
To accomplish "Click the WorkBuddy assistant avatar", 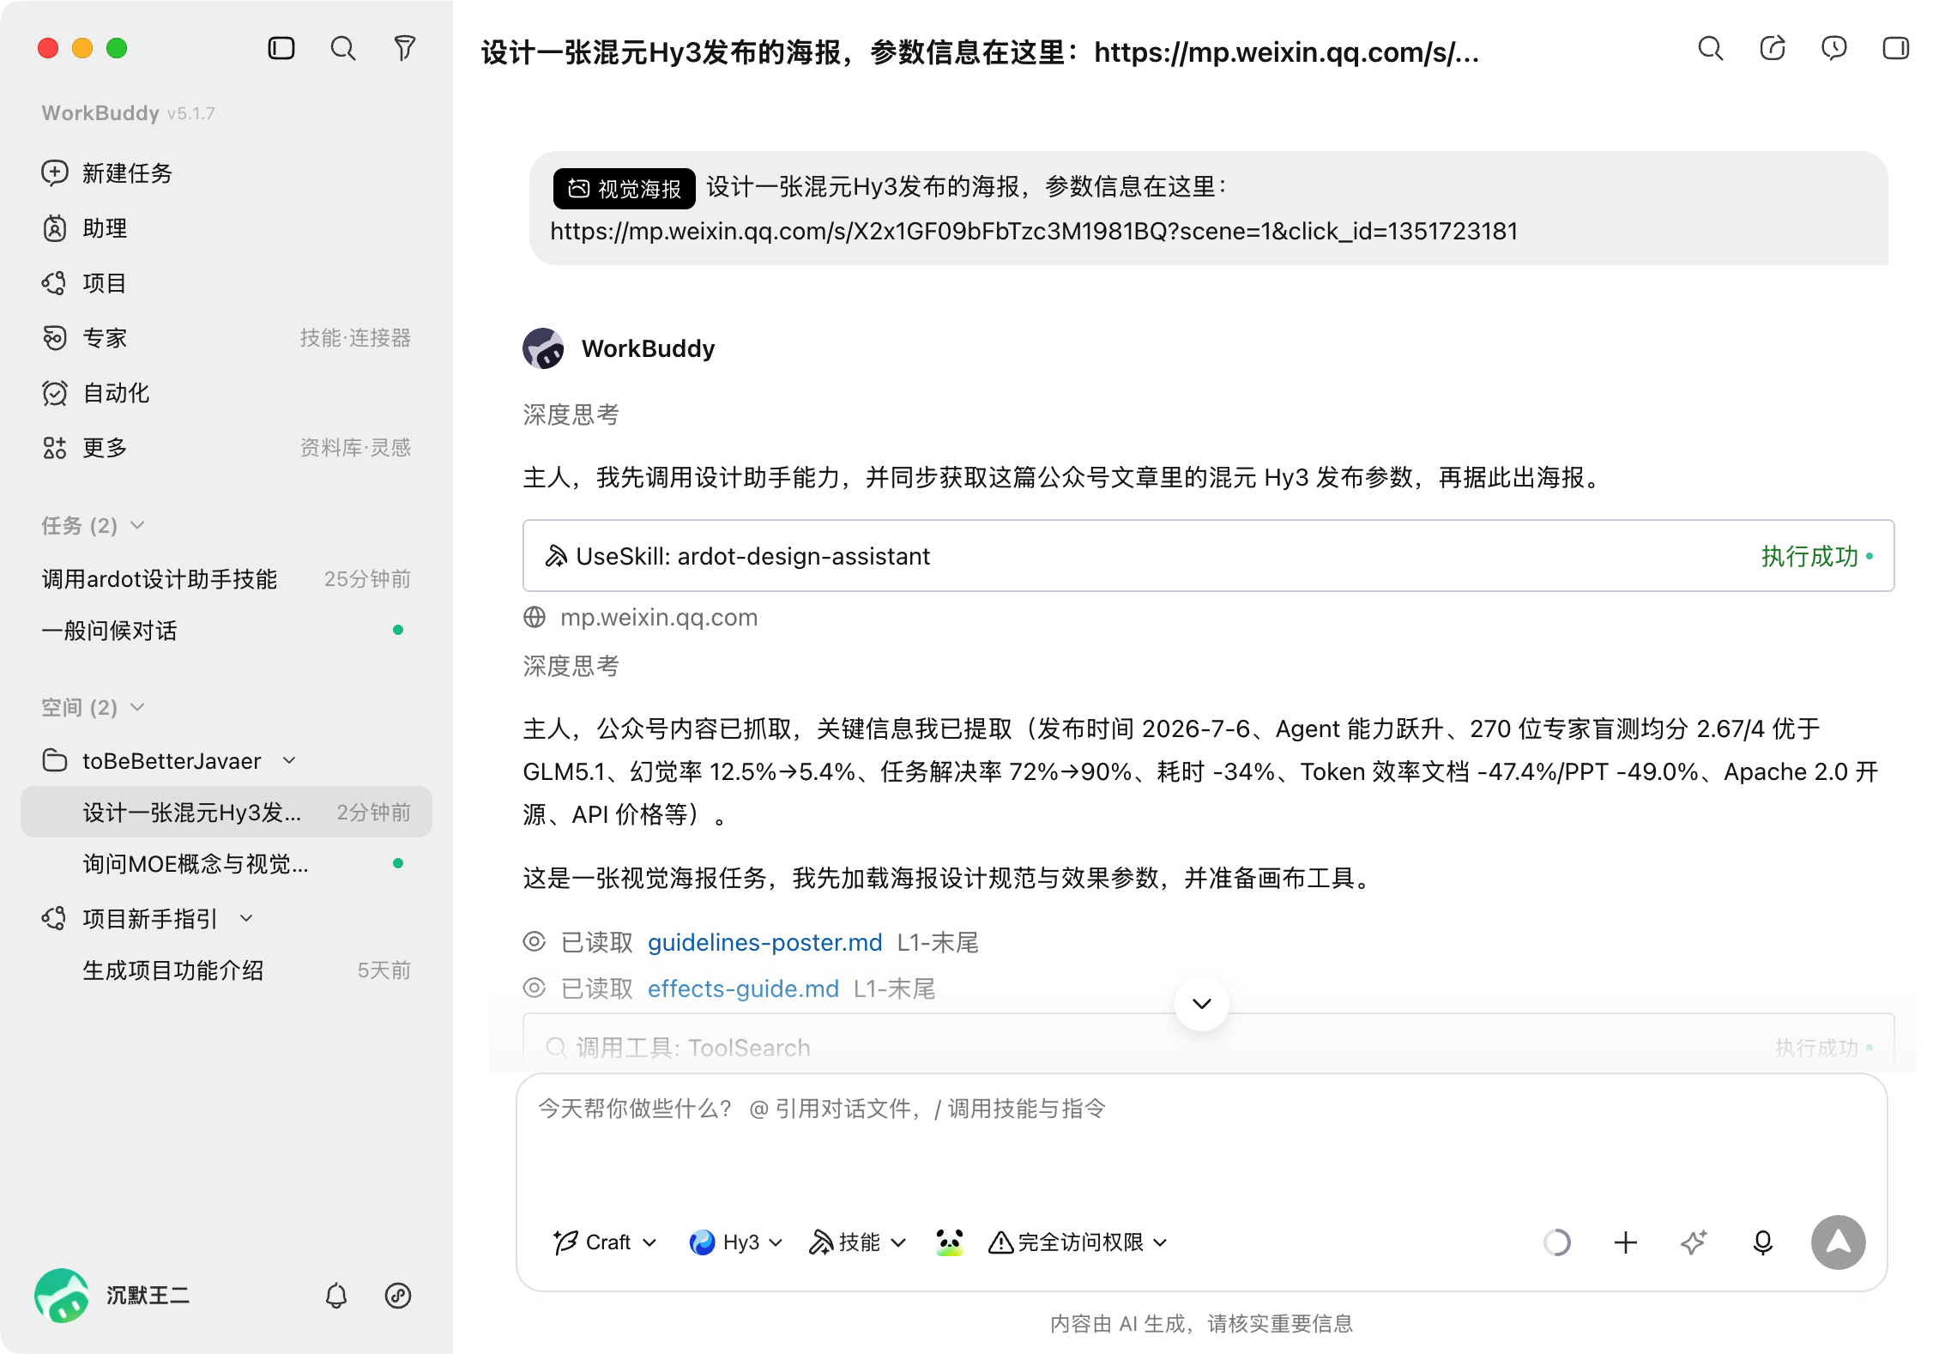I will pyautogui.click(x=543, y=348).
